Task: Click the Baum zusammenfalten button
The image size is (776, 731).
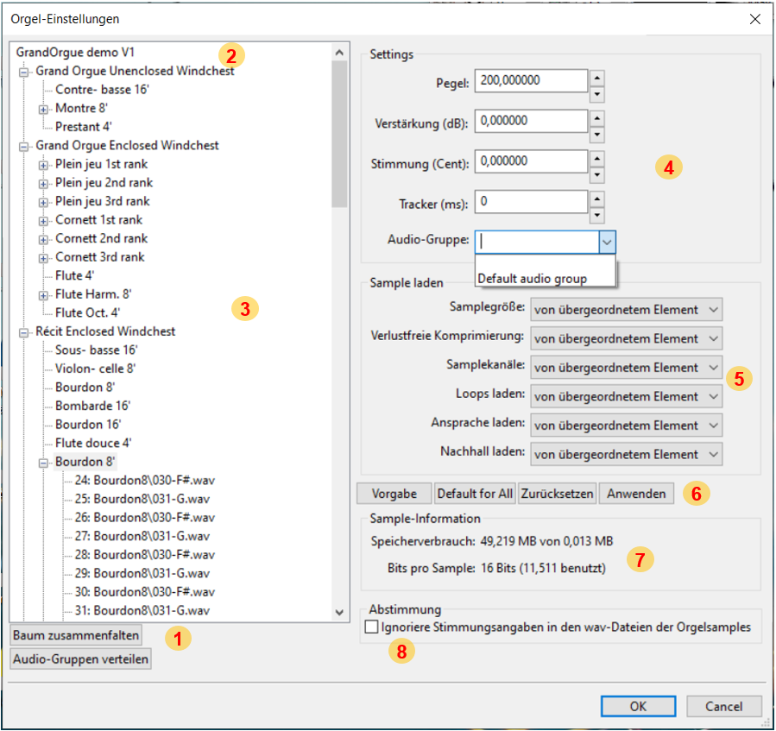Action: 76,634
